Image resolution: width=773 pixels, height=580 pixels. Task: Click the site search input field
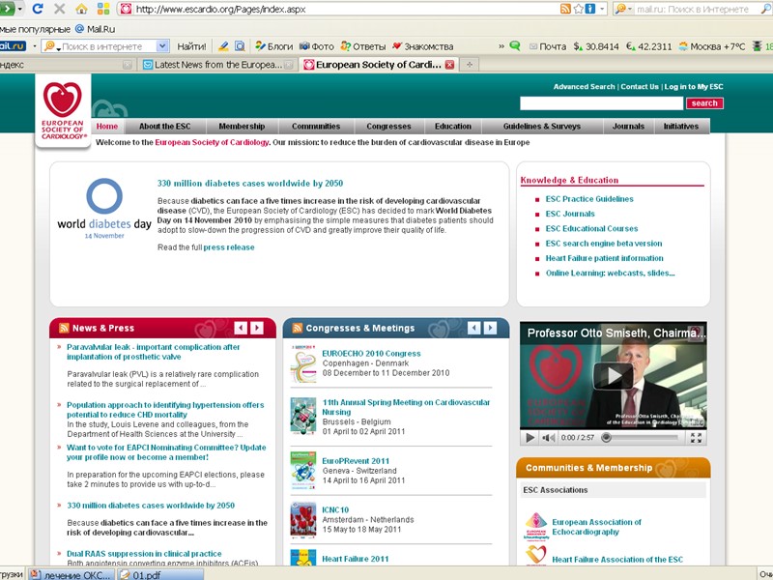click(601, 103)
